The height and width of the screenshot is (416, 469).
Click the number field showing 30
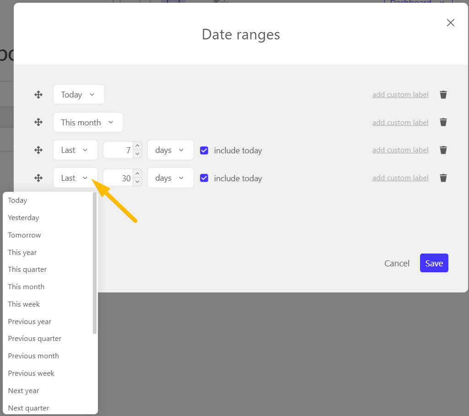pos(118,178)
